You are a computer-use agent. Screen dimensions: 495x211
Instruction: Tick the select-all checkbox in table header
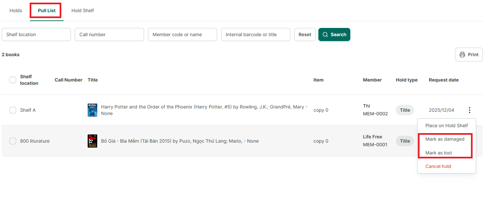click(x=13, y=80)
